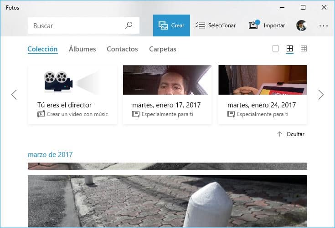This screenshot has height=228, width=335.
Task: Click the marzo de 2017 date heading
Action: tap(50, 155)
